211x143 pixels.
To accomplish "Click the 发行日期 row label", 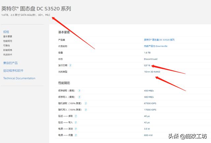I will click(x=63, y=65).
